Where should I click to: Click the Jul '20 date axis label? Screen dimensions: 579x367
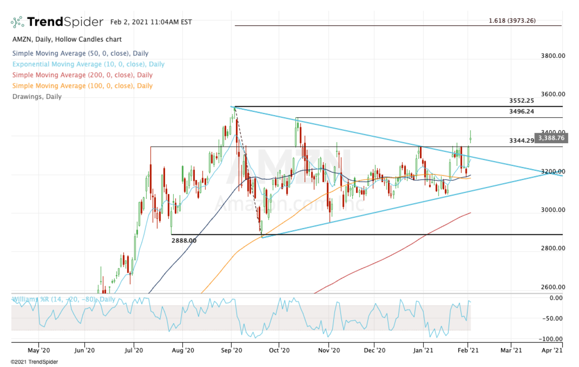click(x=134, y=351)
